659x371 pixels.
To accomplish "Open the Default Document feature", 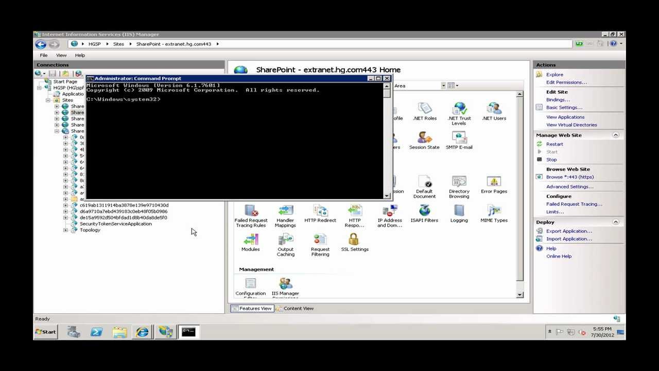I will [424, 187].
